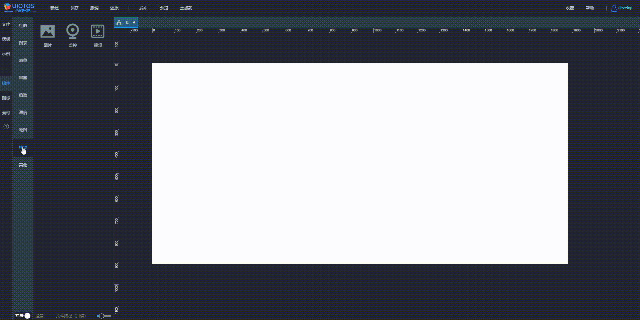The width and height of the screenshot is (640, 320).
Task: Click the 搜索 search input field
Action: [39, 316]
